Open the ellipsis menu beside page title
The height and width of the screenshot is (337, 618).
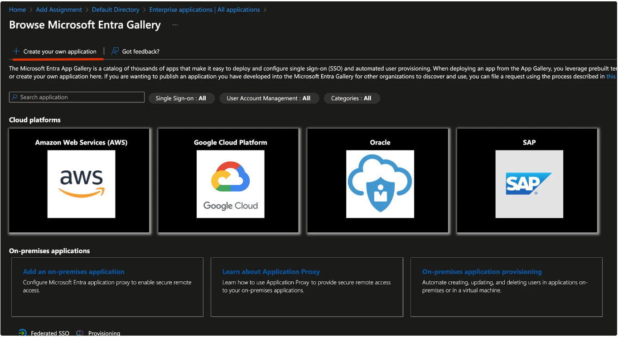click(175, 25)
